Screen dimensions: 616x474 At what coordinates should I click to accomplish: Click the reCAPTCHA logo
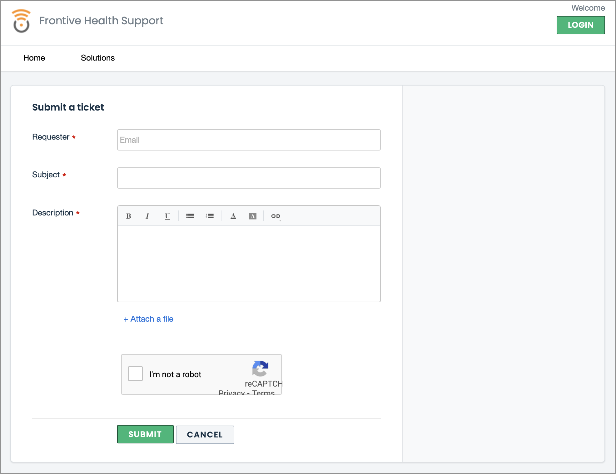coord(260,368)
